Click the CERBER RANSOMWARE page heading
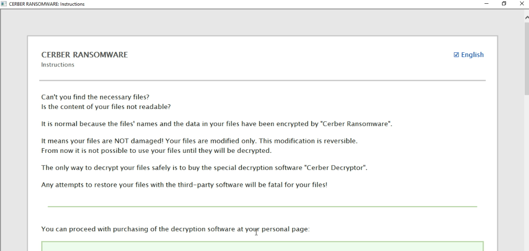The width and height of the screenshot is (529, 251). 84,55
